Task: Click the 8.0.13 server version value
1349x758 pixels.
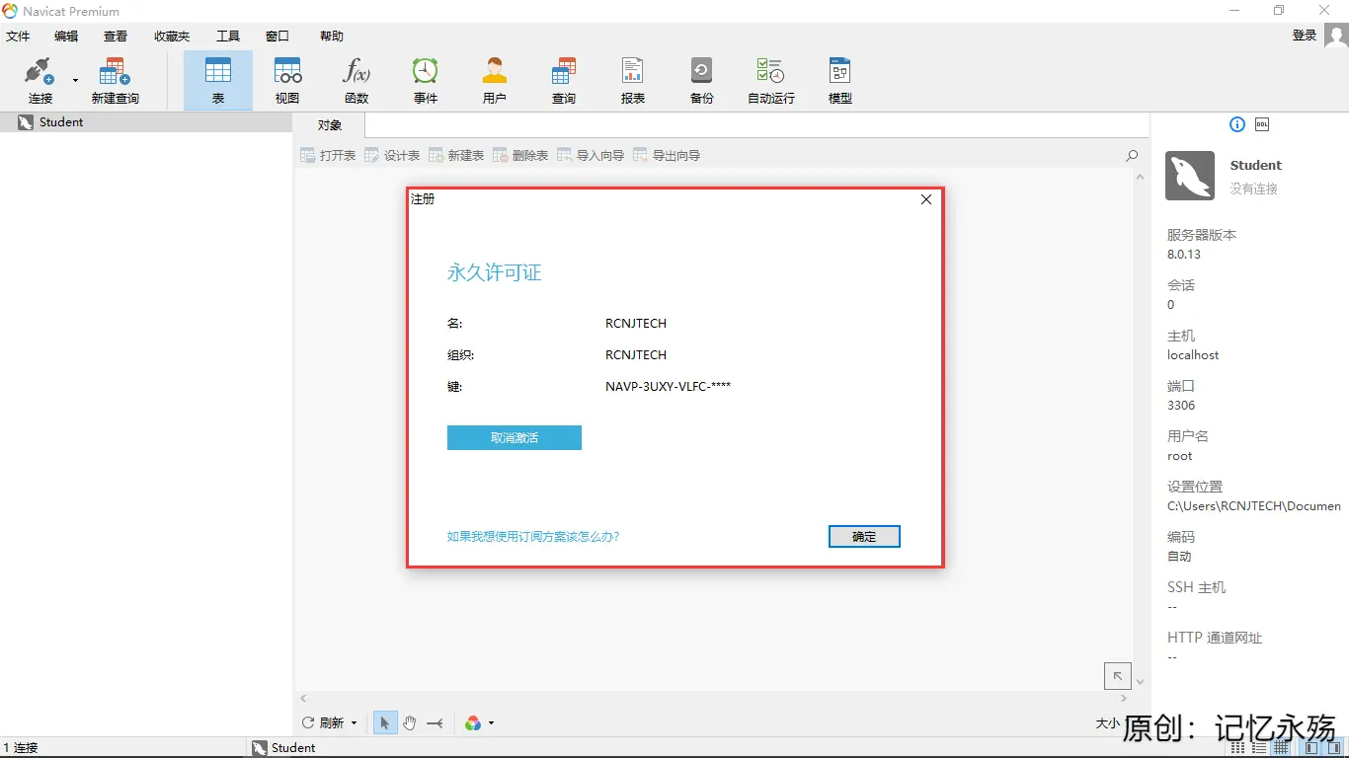Action: coord(1184,255)
